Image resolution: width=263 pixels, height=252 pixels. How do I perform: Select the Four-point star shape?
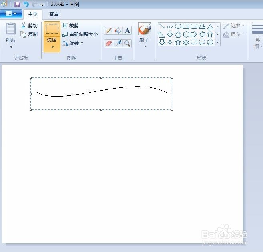(170, 42)
